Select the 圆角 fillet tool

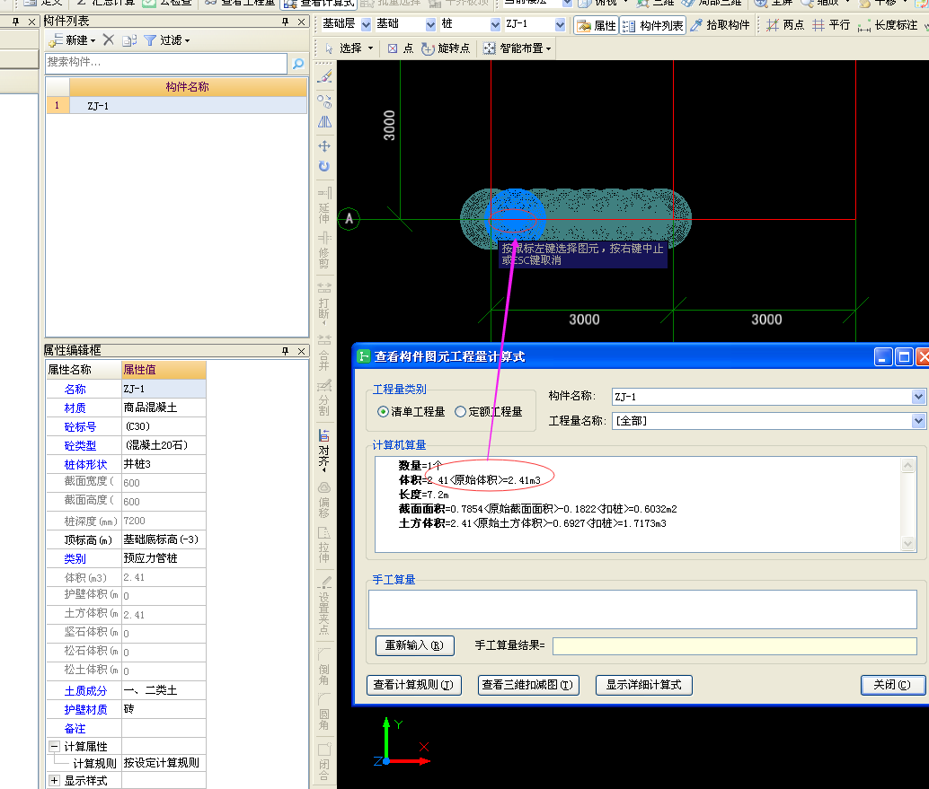(x=324, y=712)
